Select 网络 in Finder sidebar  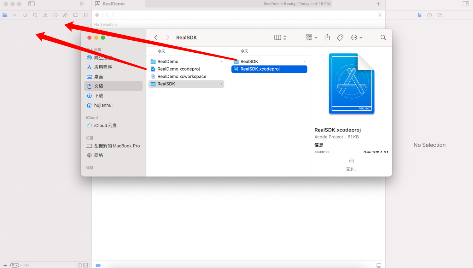point(113,155)
